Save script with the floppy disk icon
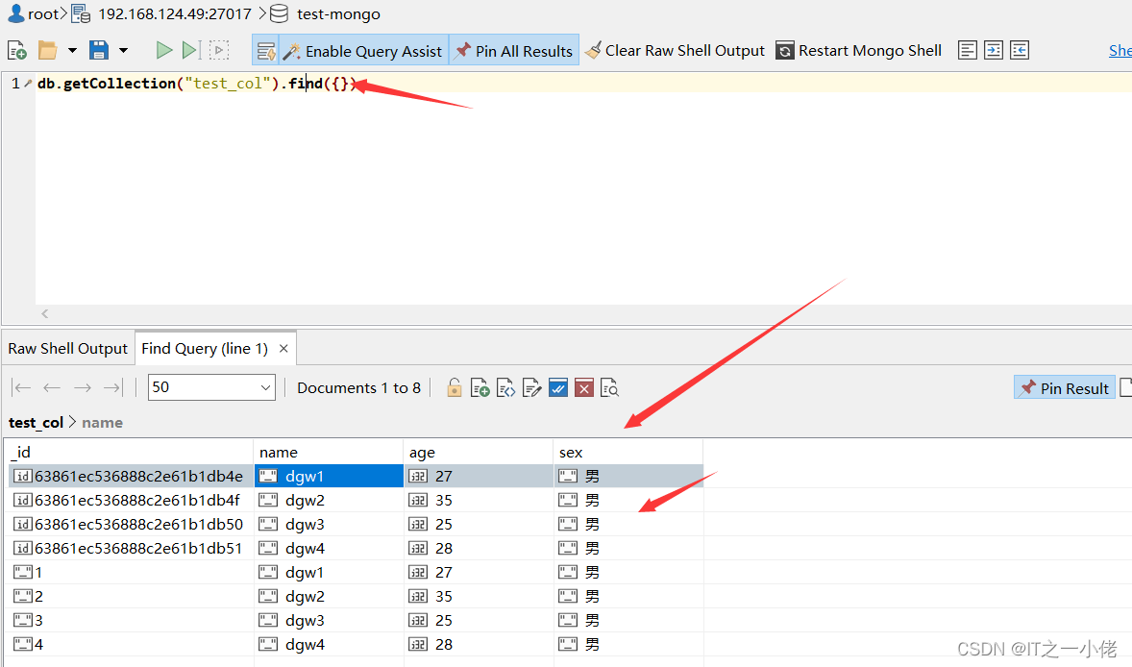 (x=99, y=51)
